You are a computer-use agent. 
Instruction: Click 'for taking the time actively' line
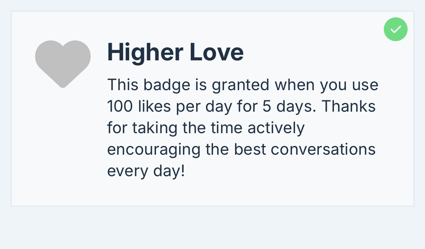pyautogui.click(x=206, y=128)
